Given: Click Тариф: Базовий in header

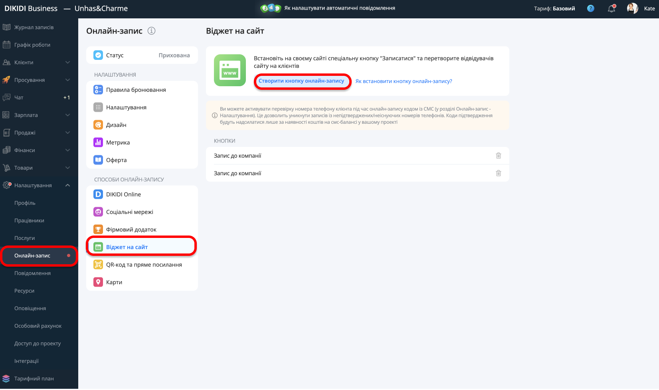Looking at the screenshot, I should coord(554,8).
